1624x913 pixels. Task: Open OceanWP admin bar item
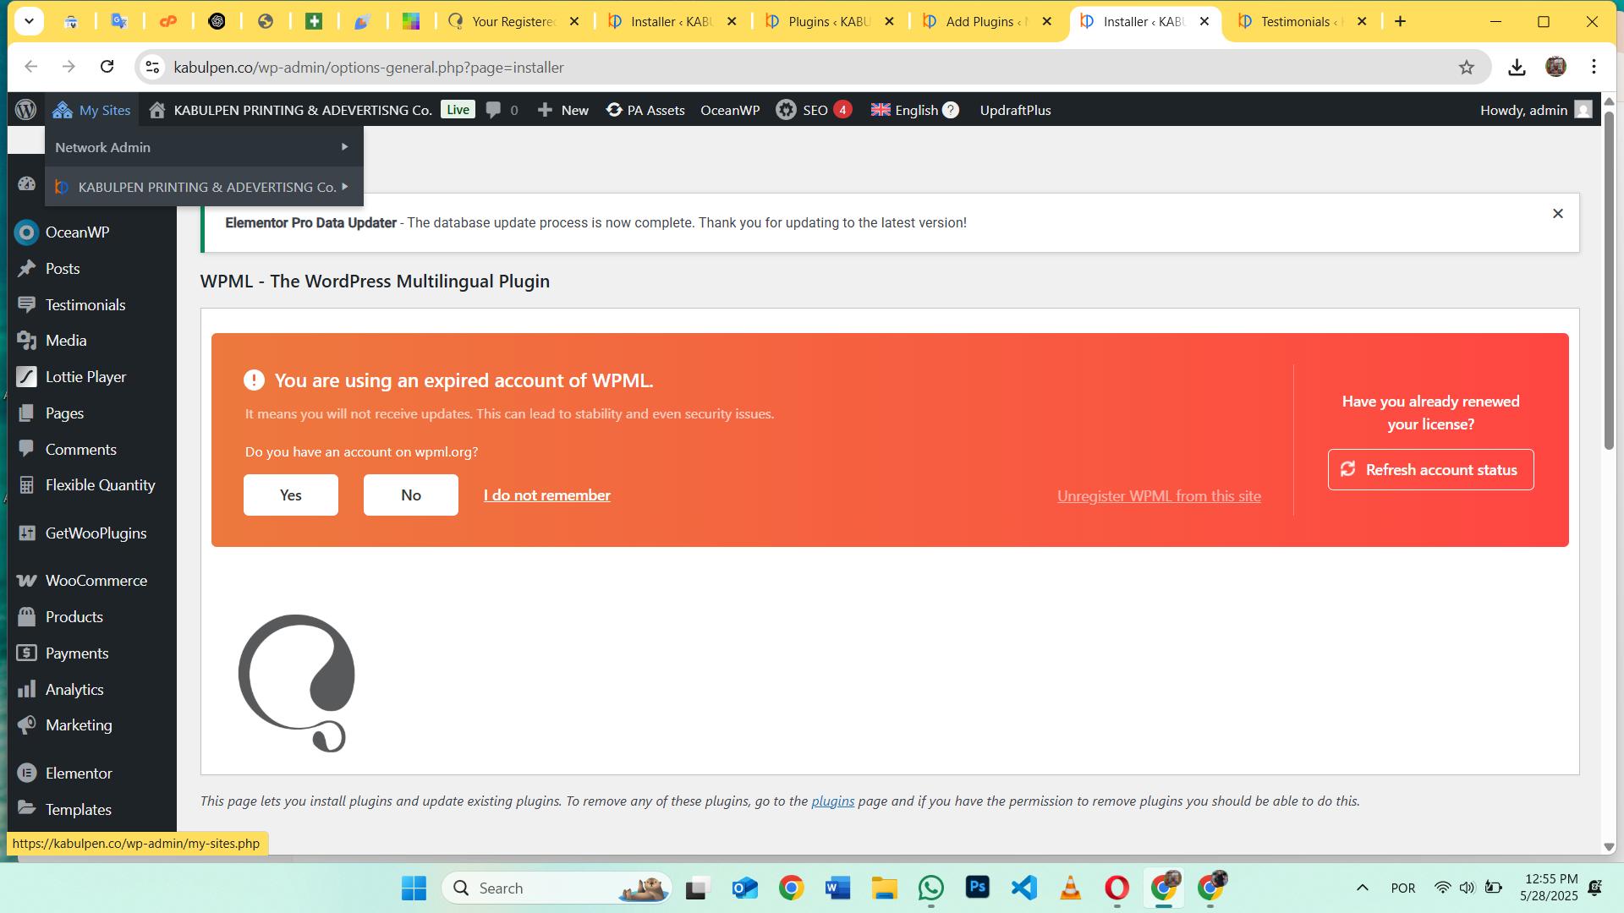(730, 110)
